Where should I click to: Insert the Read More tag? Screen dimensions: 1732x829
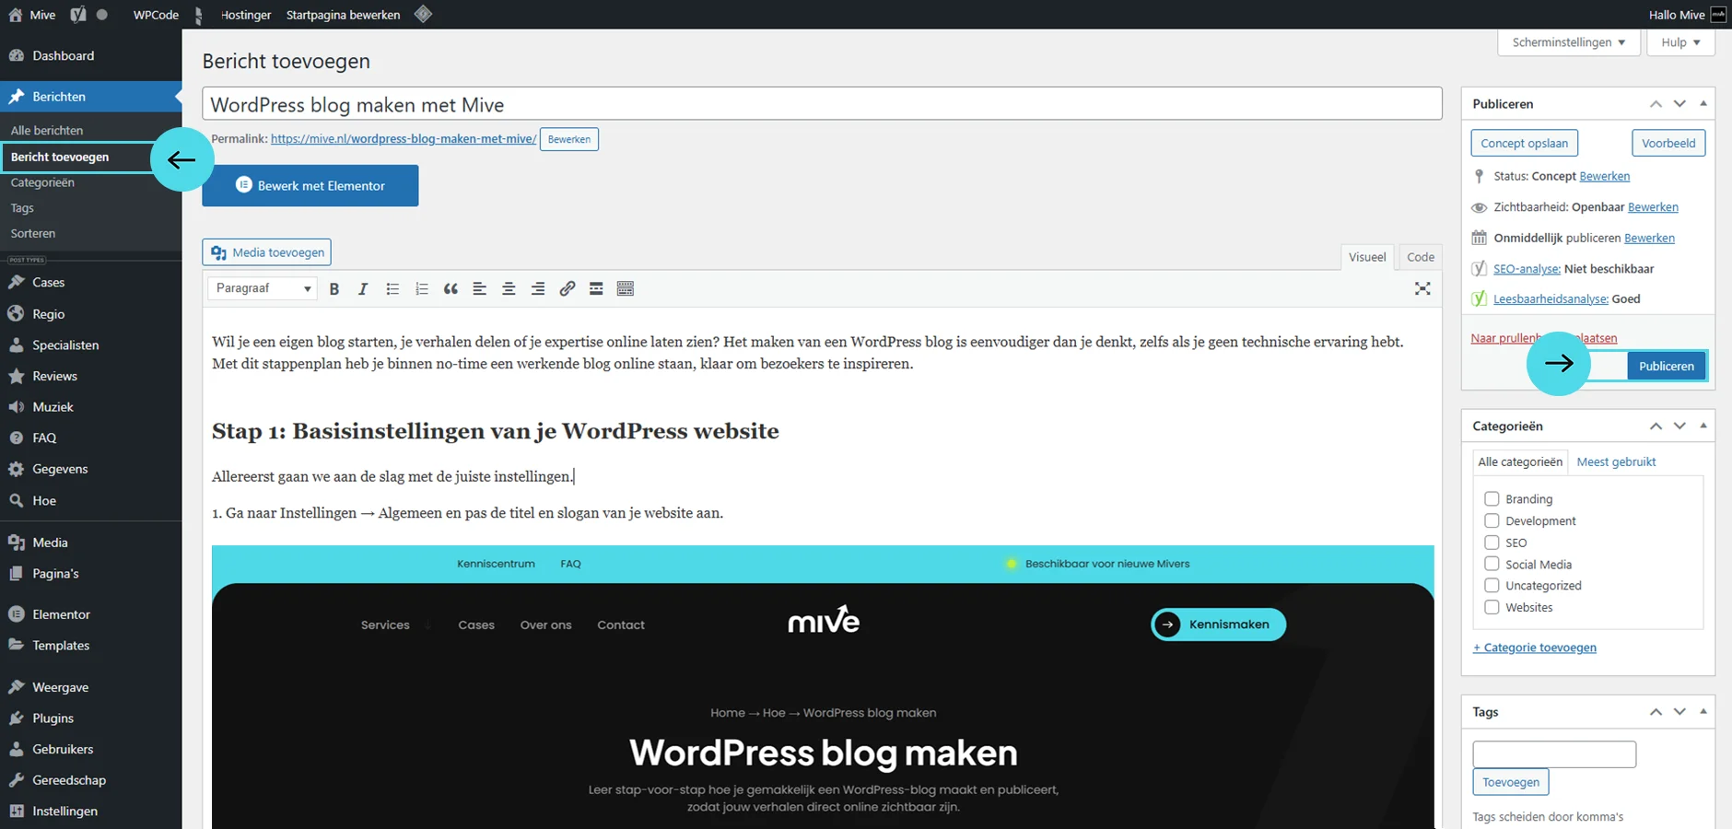tap(596, 289)
